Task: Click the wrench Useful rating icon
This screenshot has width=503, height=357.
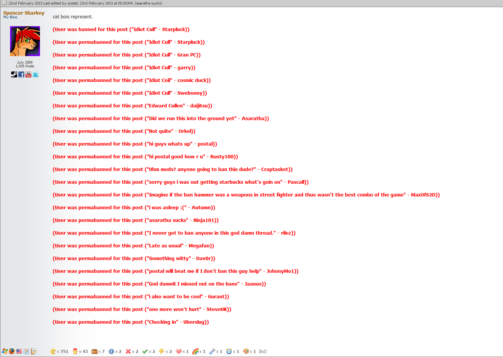Action: pos(212,351)
